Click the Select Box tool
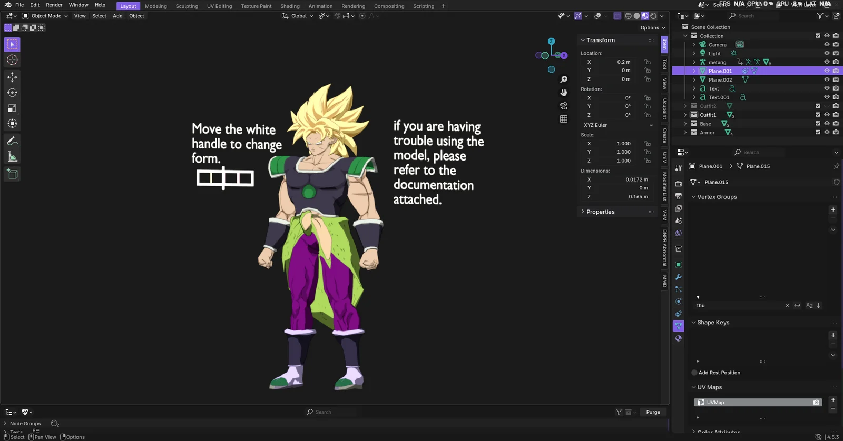Screen dimensions: 843x441 click(x=12, y=45)
